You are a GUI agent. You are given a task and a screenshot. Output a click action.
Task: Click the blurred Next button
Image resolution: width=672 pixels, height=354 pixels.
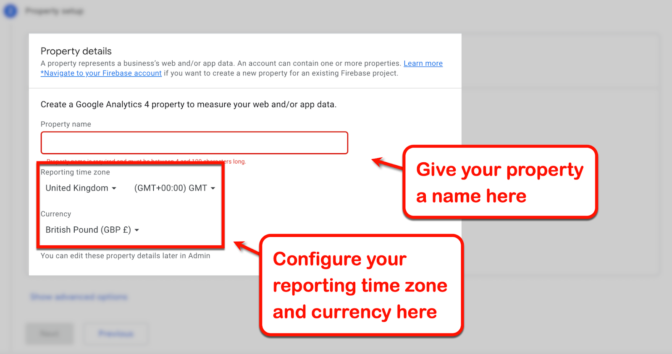coord(50,334)
